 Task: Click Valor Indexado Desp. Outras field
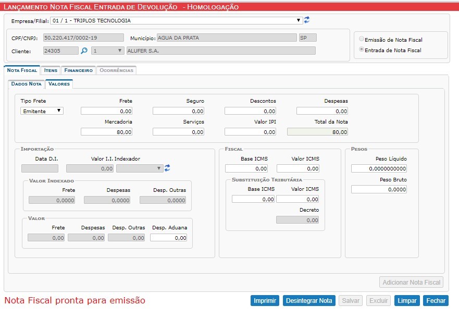click(x=163, y=200)
